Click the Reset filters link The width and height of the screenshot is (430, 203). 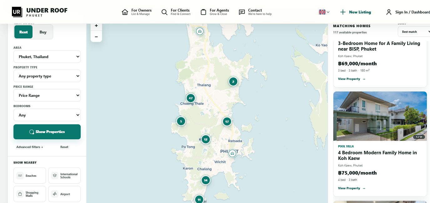(x=64, y=147)
